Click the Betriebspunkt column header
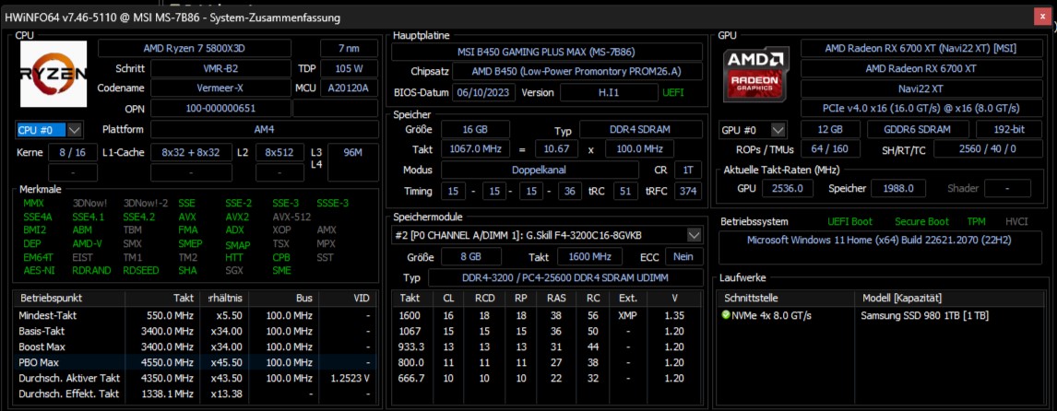1057x411 pixels. click(69, 298)
